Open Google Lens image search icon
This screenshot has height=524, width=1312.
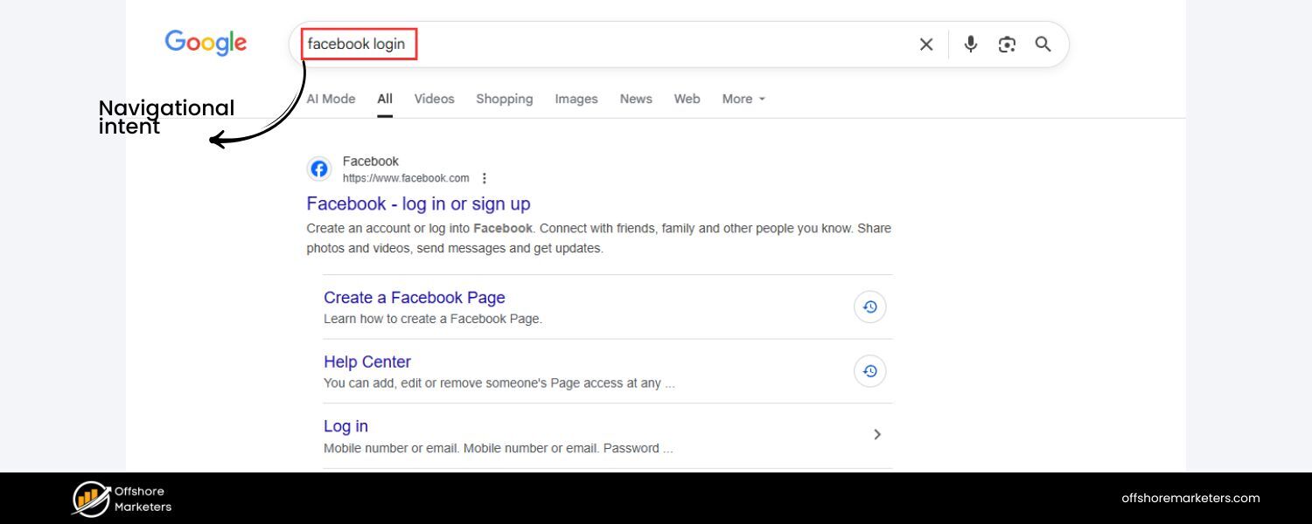coord(1007,45)
